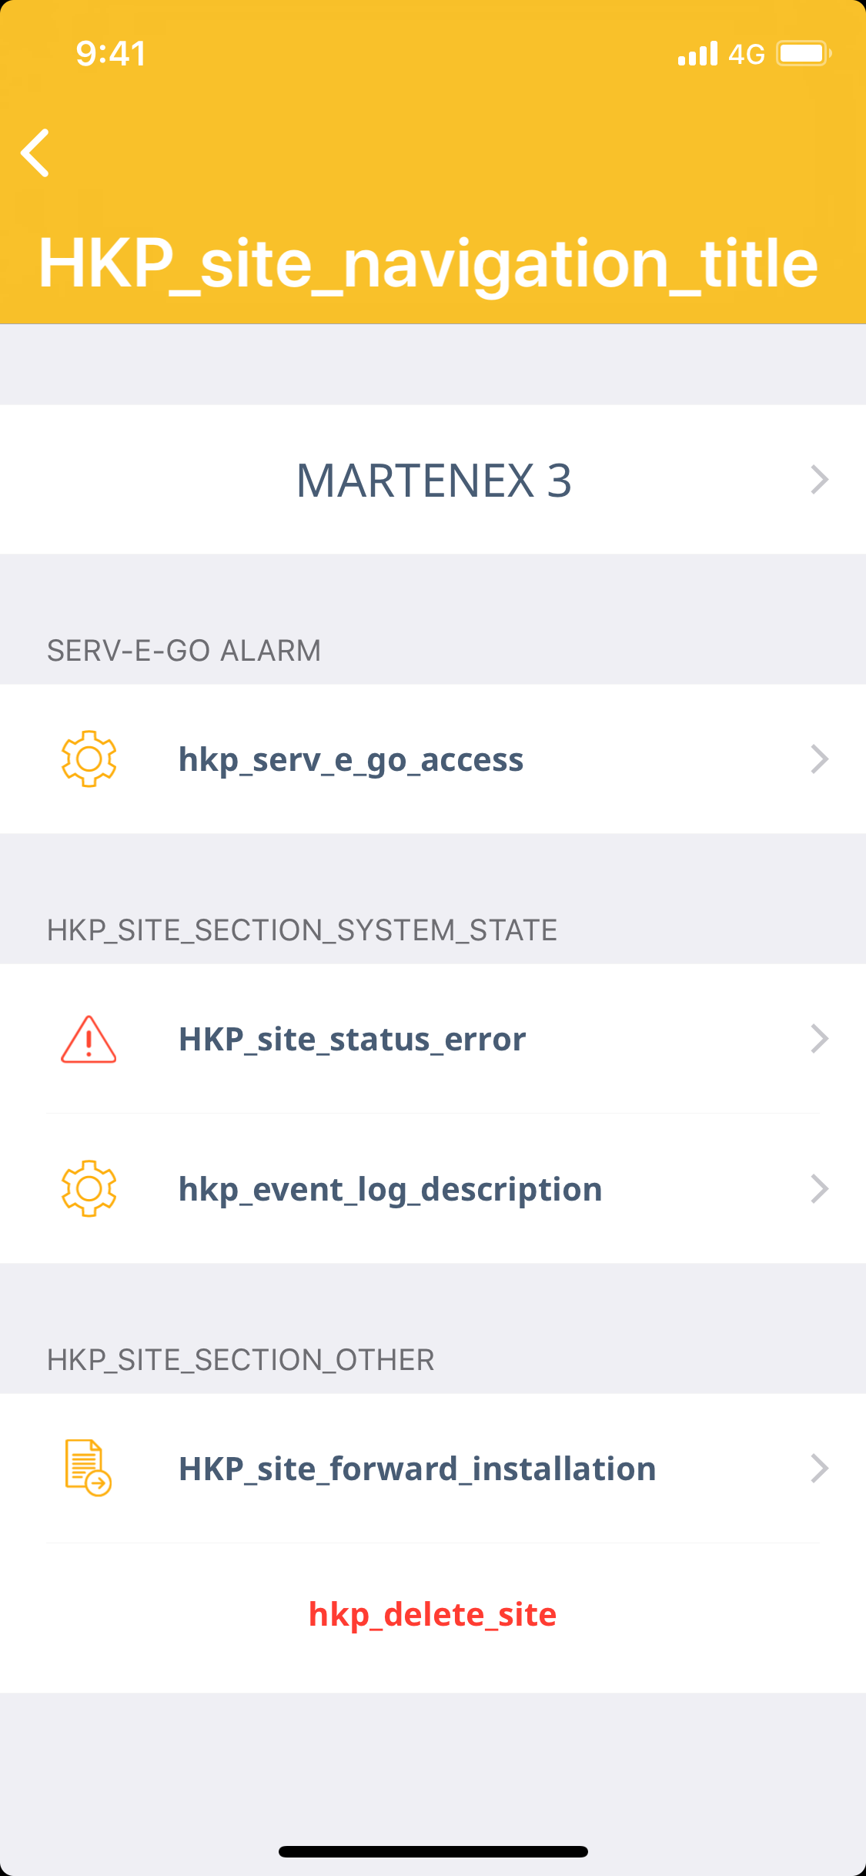The width and height of the screenshot is (866, 1876).
Task: Tap the battery icon in status bar
Action: pyautogui.click(x=803, y=54)
